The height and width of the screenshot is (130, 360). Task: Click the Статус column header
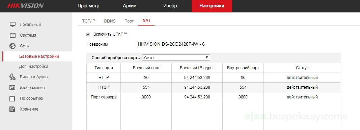click(x=302, y=68)
